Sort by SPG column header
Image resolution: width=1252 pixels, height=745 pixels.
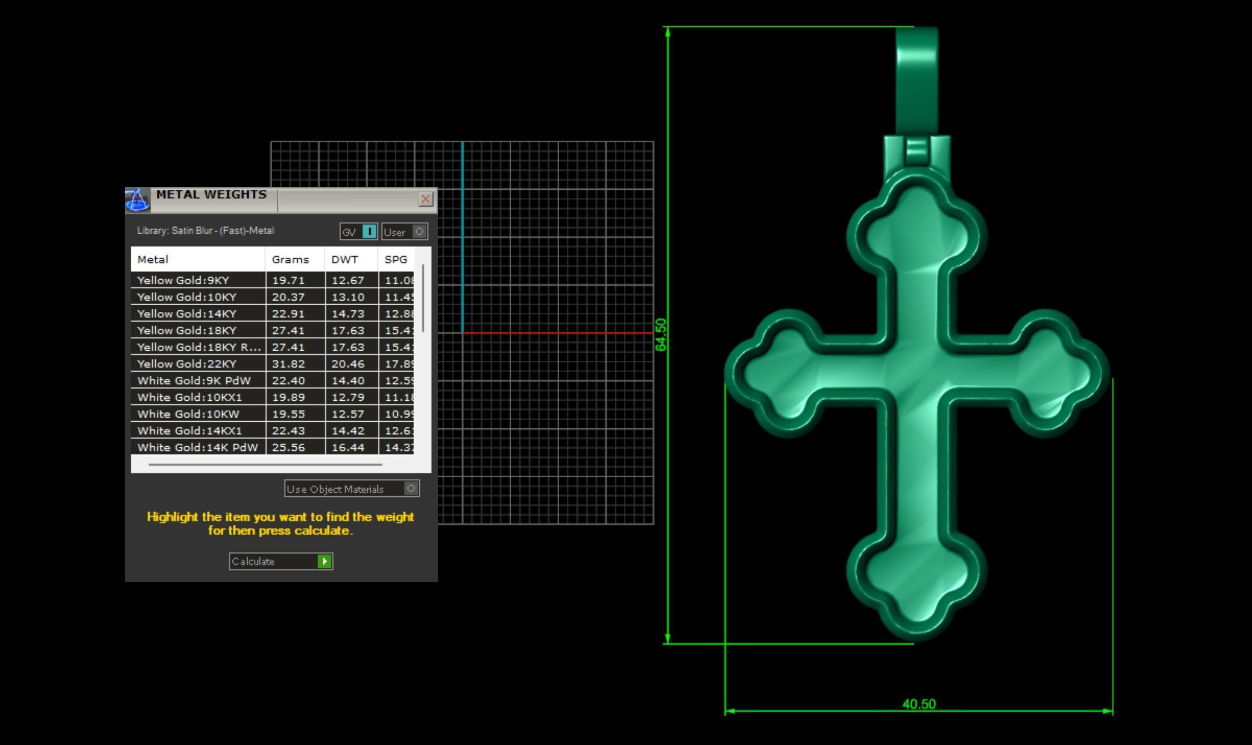(x=396, y=260)
